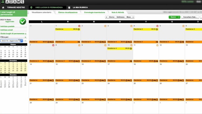Click clock icon in day 10 yellow entry
Screen dimensions: 202x114
(131, 49)
